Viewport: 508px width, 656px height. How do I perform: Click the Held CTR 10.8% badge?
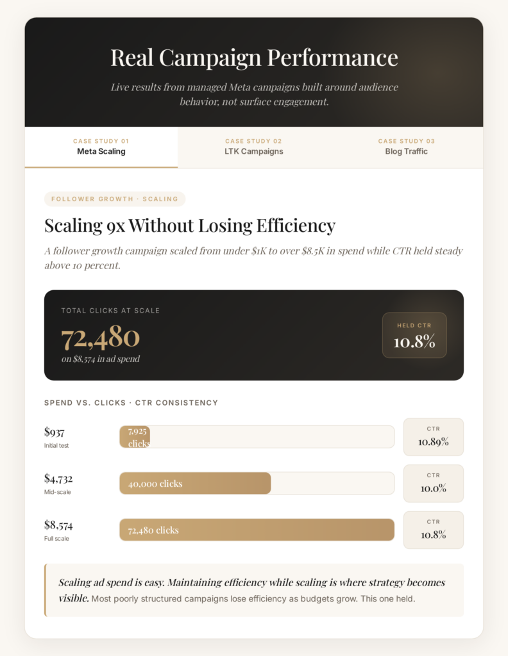[x=414, y=335]
